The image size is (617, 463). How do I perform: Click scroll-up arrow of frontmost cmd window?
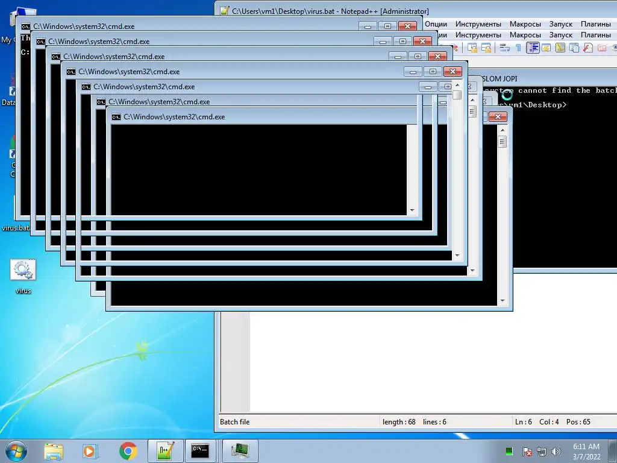point(502,130)
